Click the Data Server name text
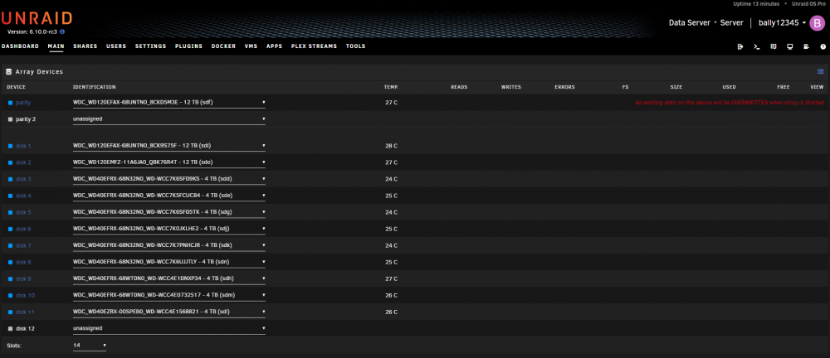Screen dimensions: 830x358 coord(689,22)
